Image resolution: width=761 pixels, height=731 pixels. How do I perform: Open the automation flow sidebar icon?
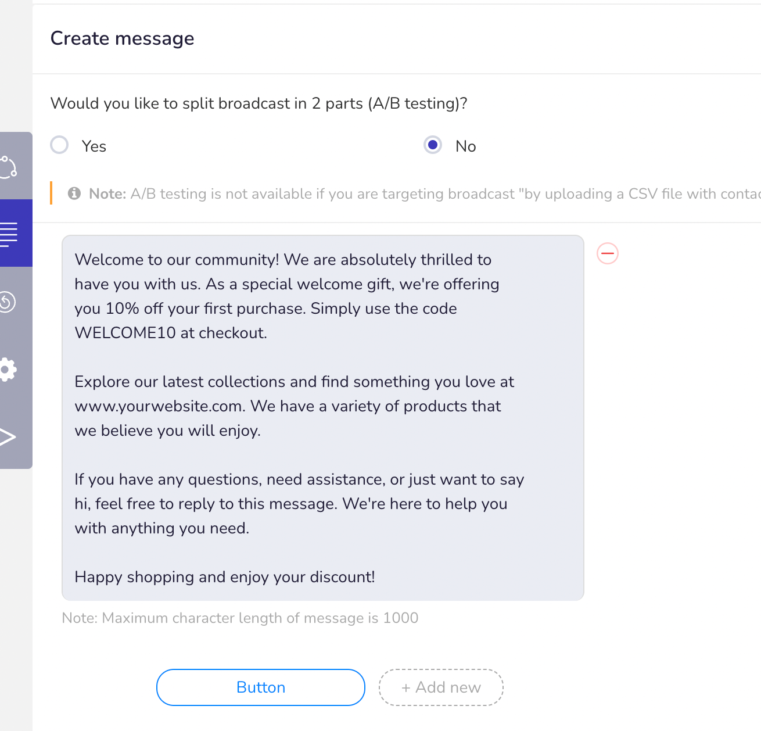(x=8, y=167)
